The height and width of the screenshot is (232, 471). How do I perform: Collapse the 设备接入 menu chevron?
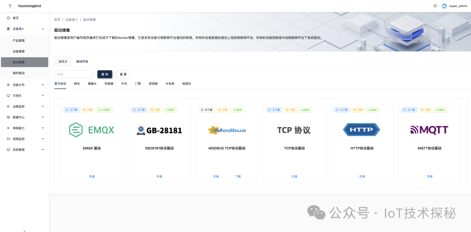(43, 29)
